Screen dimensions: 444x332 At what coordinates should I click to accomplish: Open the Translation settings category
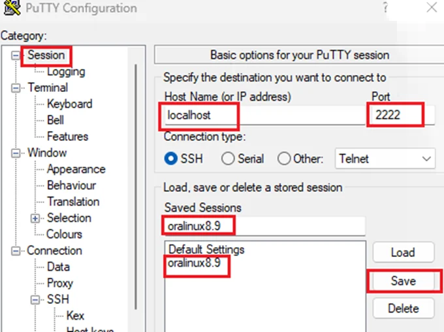(73, 202)
